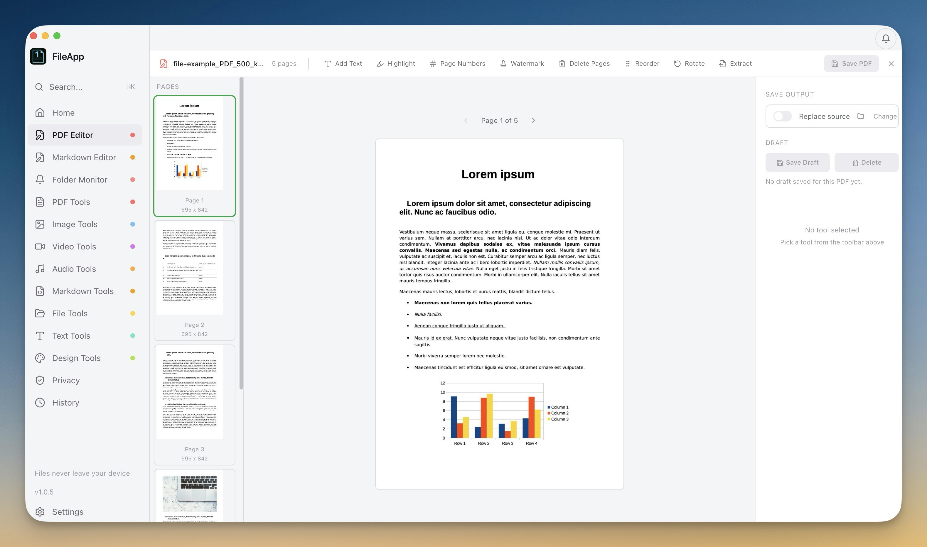
Task: Open the Extract pages tool
Action: (x=735, y=63)
